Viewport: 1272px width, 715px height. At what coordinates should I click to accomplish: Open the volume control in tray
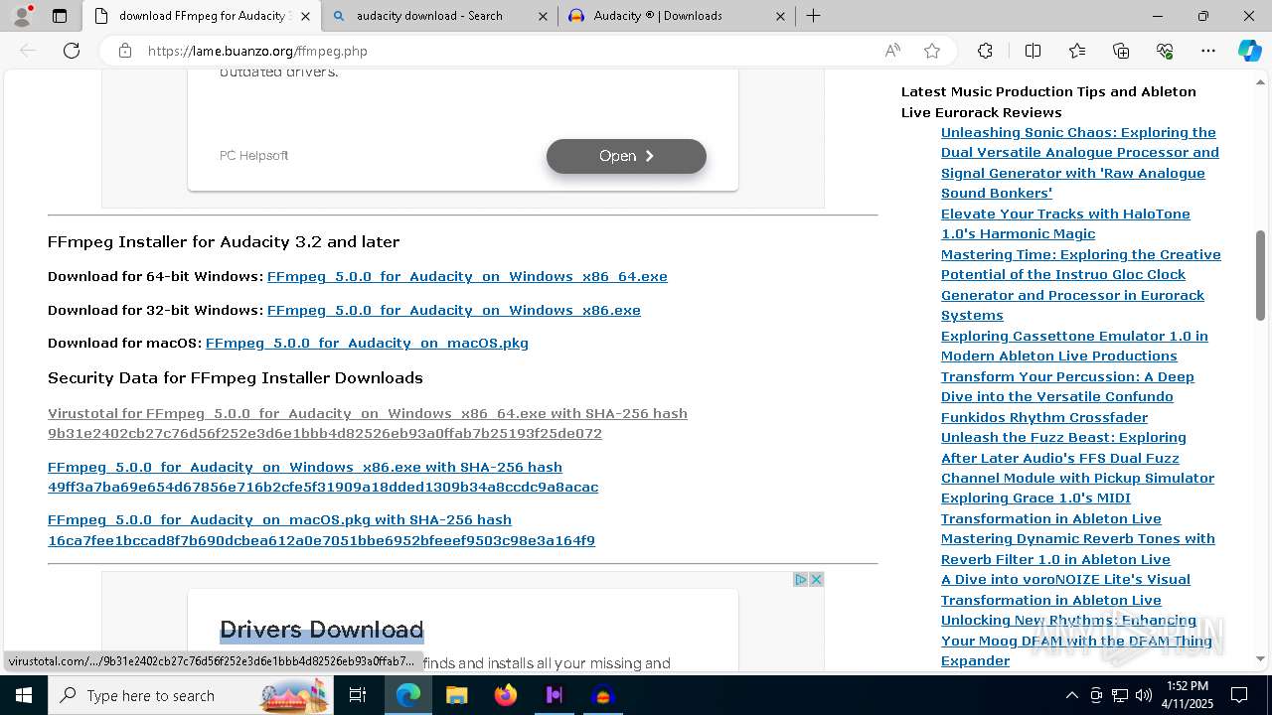coord(1144,695)
